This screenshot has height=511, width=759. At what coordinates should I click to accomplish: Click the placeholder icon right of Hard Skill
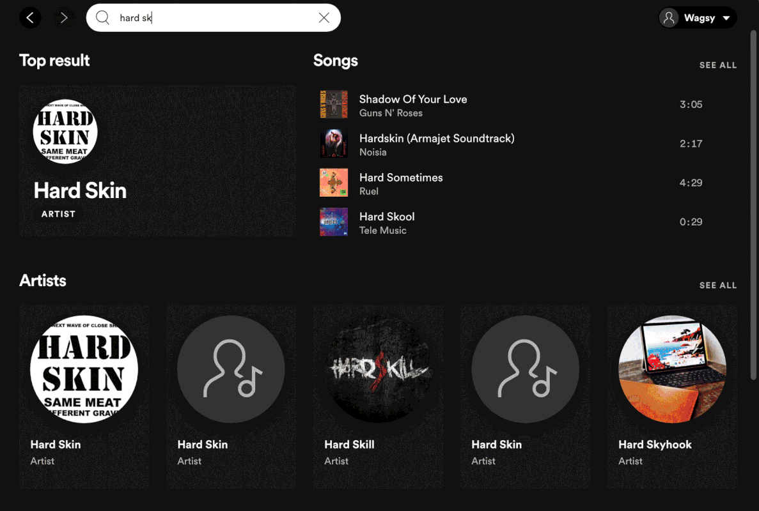(525, 369)
